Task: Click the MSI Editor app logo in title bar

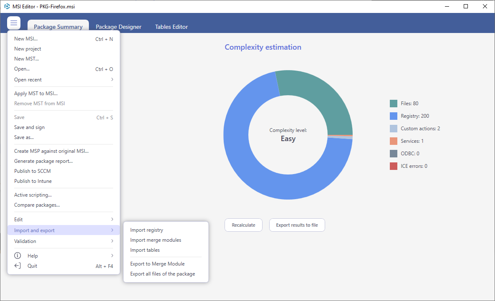Action: coord(7,6)
